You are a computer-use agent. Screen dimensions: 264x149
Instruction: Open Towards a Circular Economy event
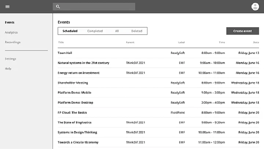78,142
